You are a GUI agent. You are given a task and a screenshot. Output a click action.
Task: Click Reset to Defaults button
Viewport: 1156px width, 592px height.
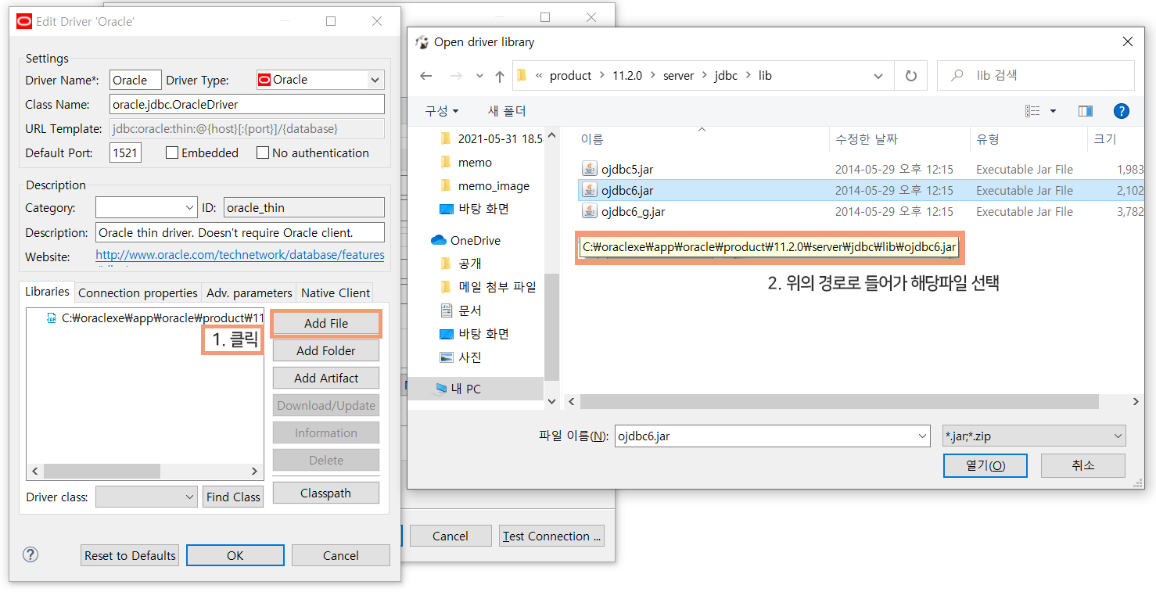pos(131,555)
